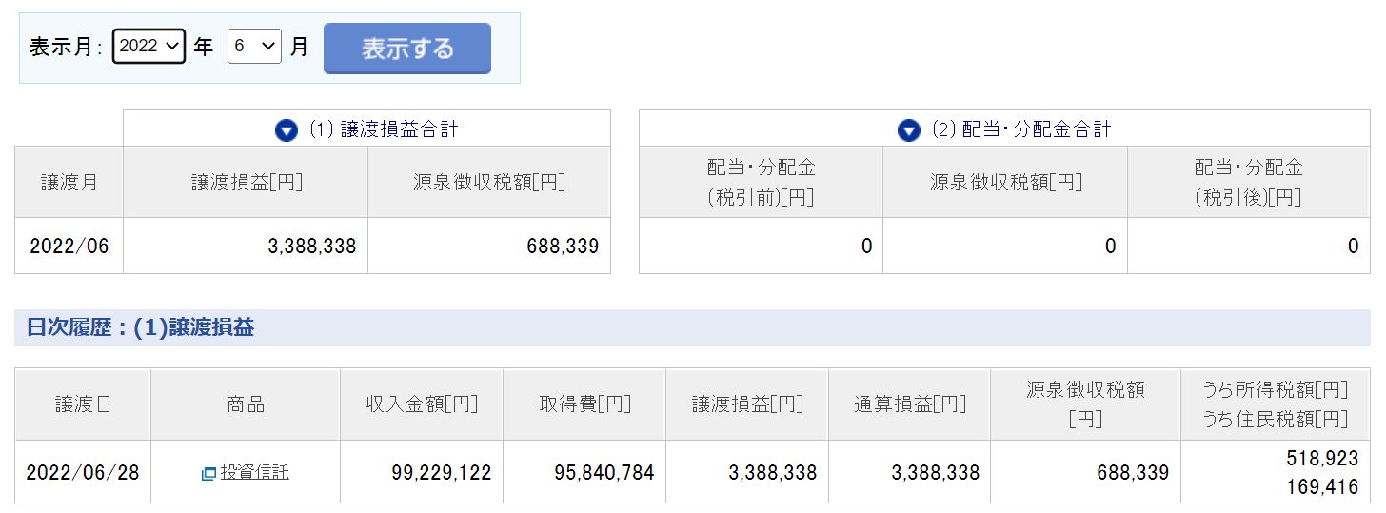Select the (2) 配当・分配金合計 heading text

click(x=1021, y=129)
